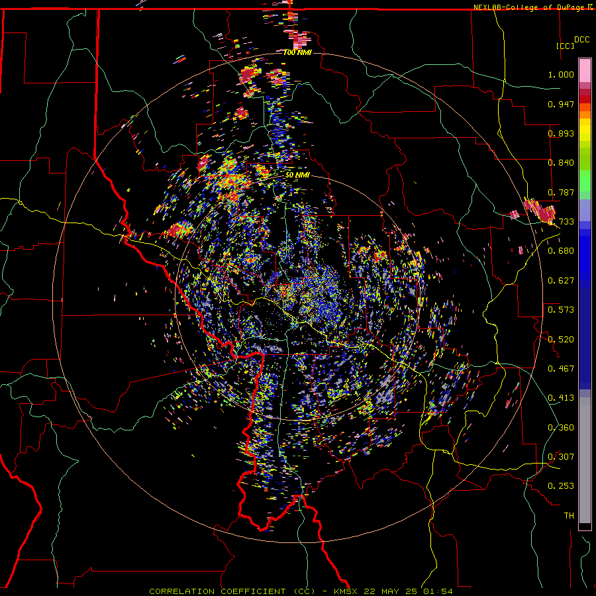596x596 pixels.
Task: Click the 0.520 legend value
Action: (x=561, y=339)
